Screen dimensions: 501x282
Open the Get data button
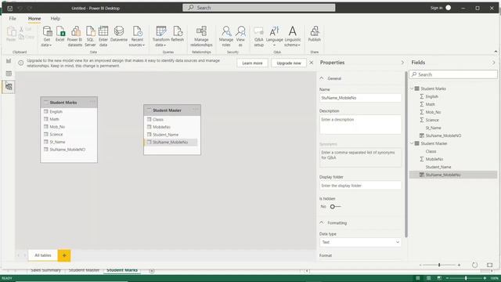[x=47, y=36]
